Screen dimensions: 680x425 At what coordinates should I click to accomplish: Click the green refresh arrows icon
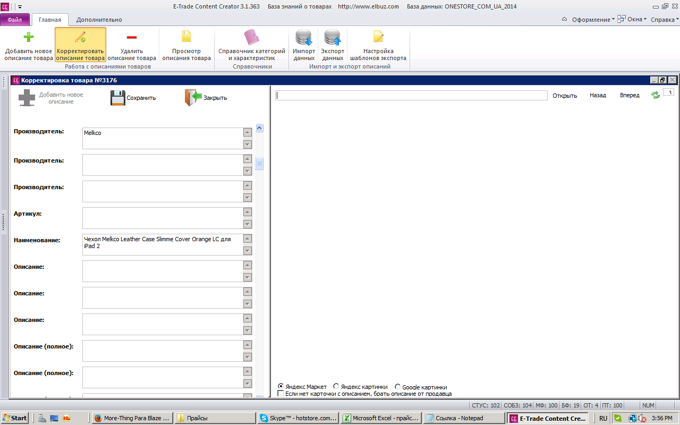tap(656, 95)
